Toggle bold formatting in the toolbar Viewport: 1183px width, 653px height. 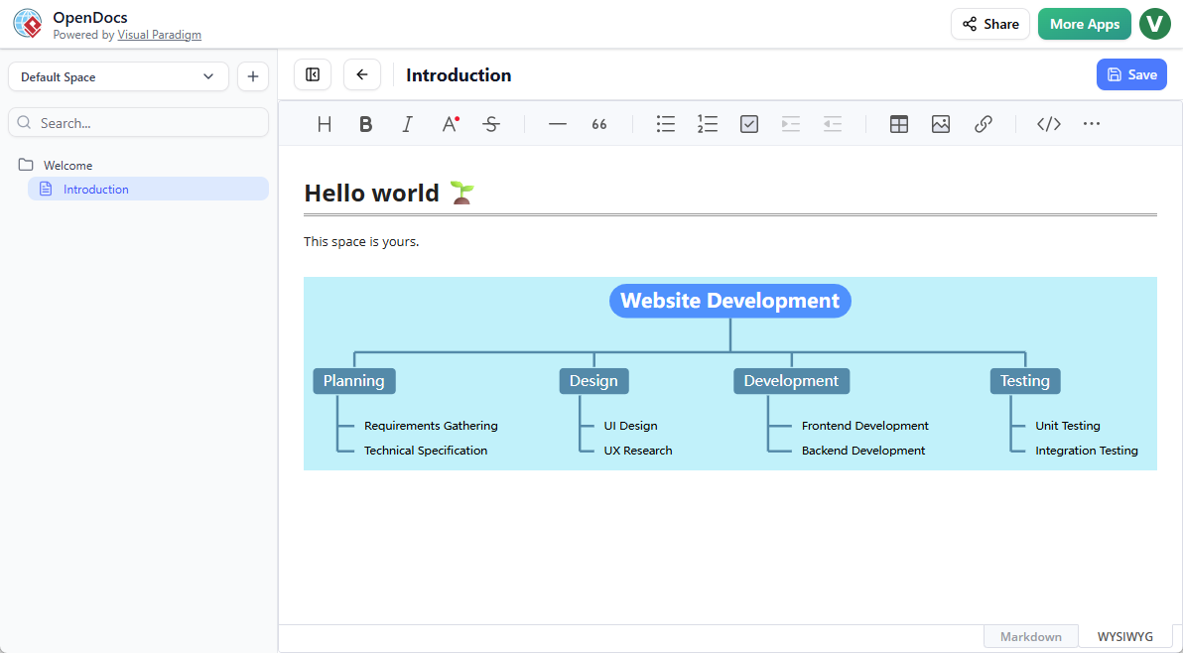pos(365,123)
